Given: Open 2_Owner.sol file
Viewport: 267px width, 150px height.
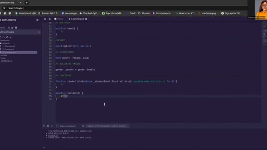Looking at the screenshot, I should [8, 49].
